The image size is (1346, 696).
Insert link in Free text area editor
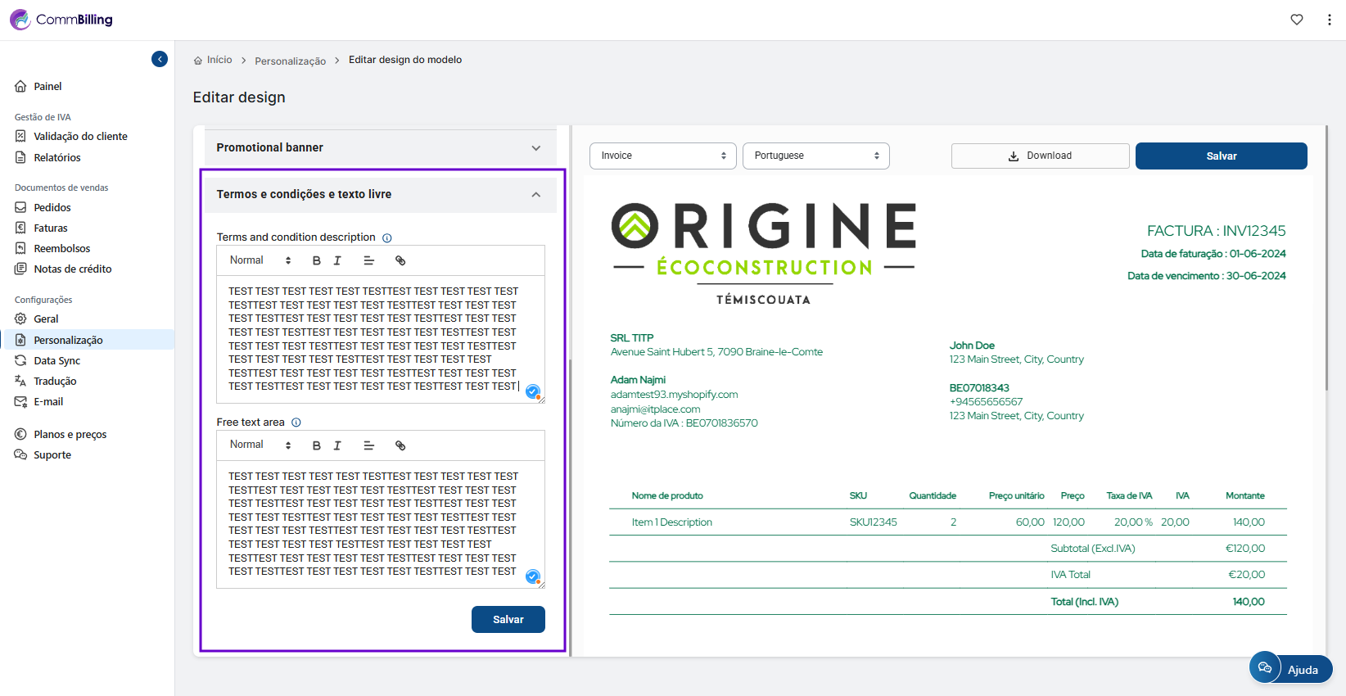point(400,445)
